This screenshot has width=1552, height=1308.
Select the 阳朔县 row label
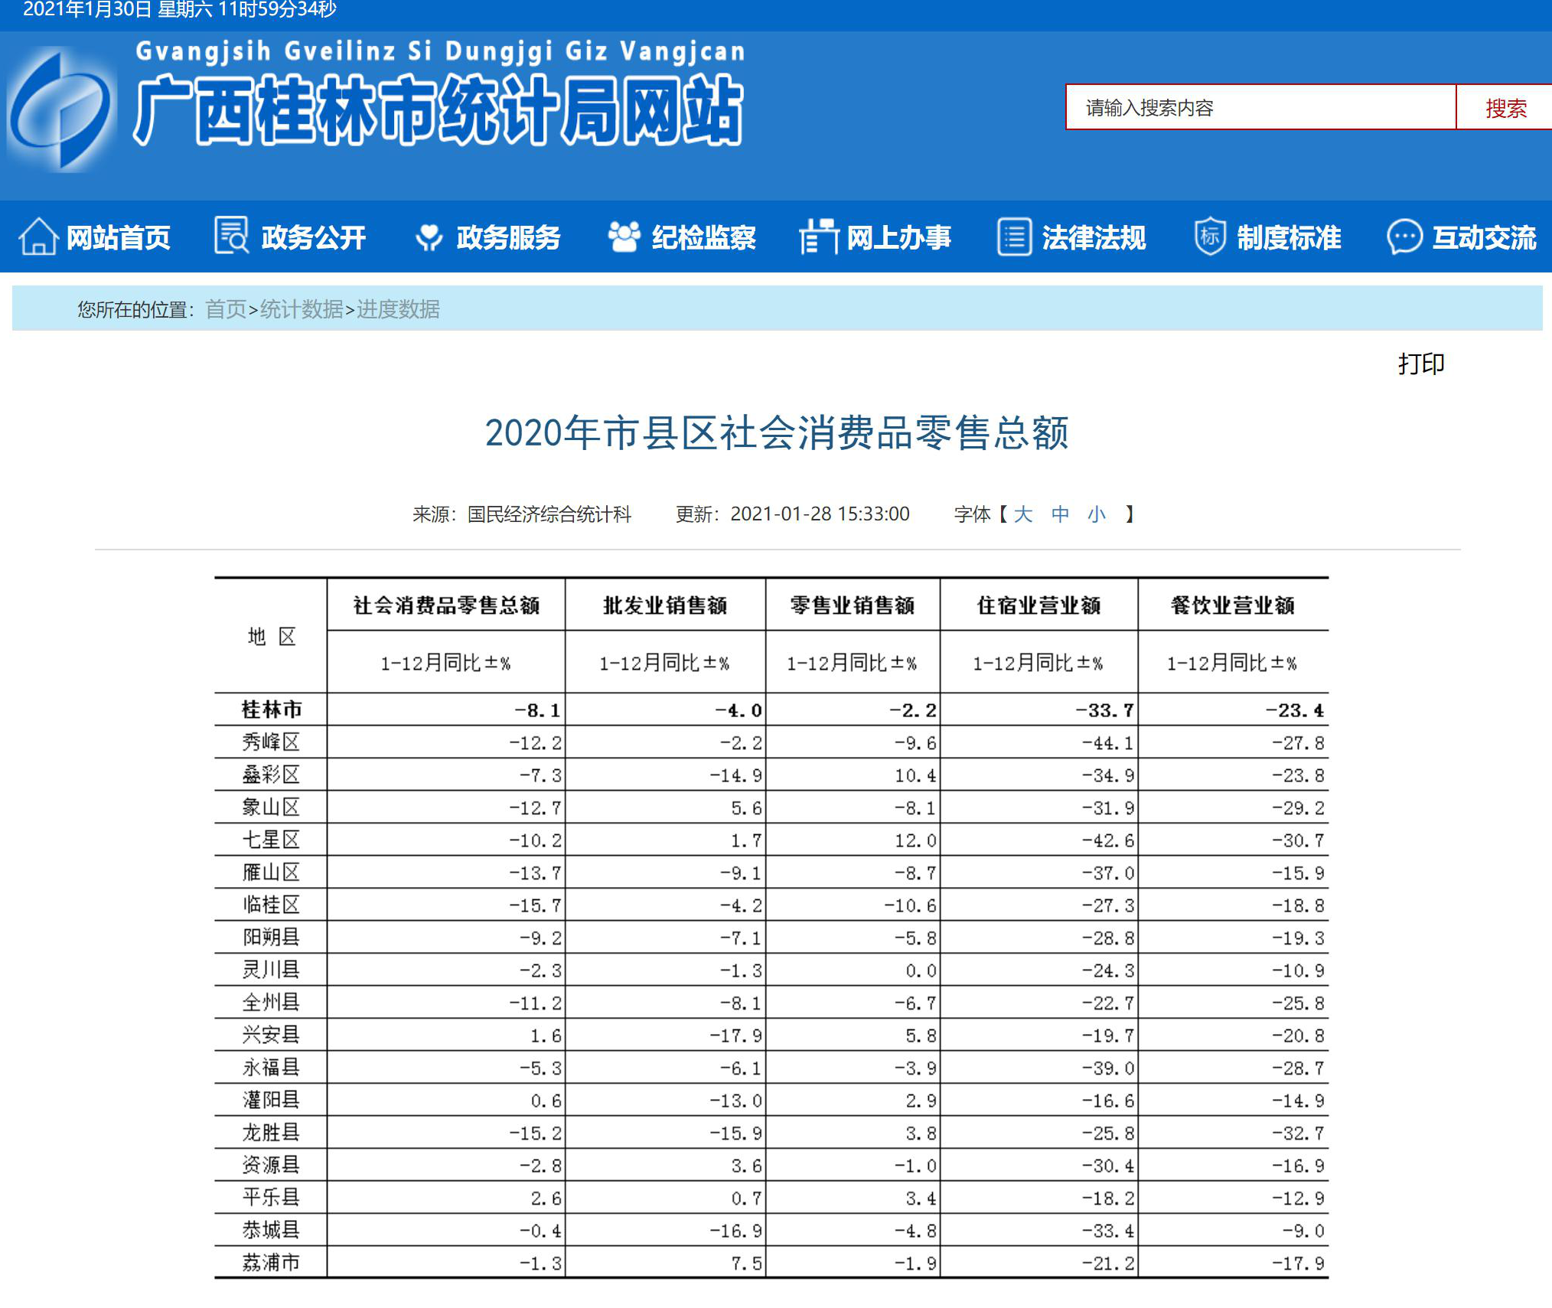(271, 937)
